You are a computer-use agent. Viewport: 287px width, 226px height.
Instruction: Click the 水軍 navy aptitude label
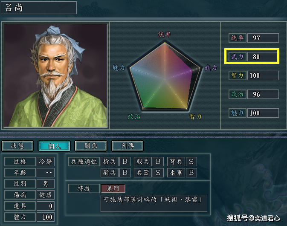[x=176, y=173]
